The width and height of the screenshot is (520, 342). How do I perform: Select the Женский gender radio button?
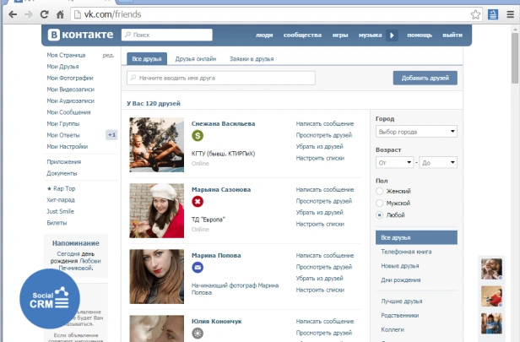pyautogui.click(x=380, y=192)
